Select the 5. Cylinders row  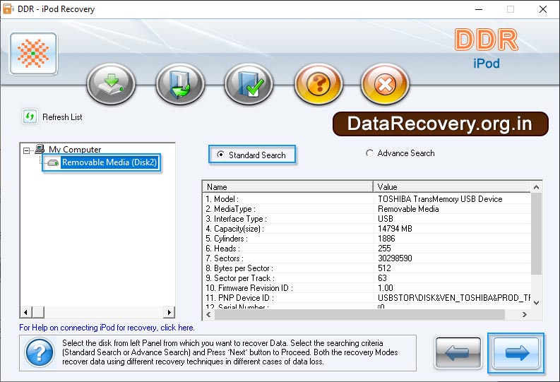367,239
